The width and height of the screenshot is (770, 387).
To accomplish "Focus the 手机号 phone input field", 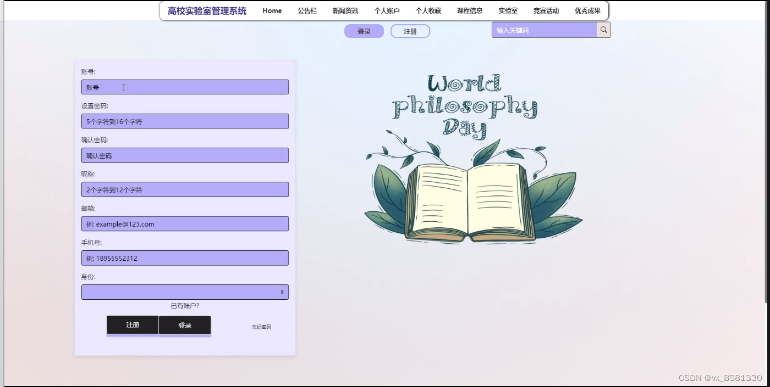I will pyautogui.click(x=185, y=258).
